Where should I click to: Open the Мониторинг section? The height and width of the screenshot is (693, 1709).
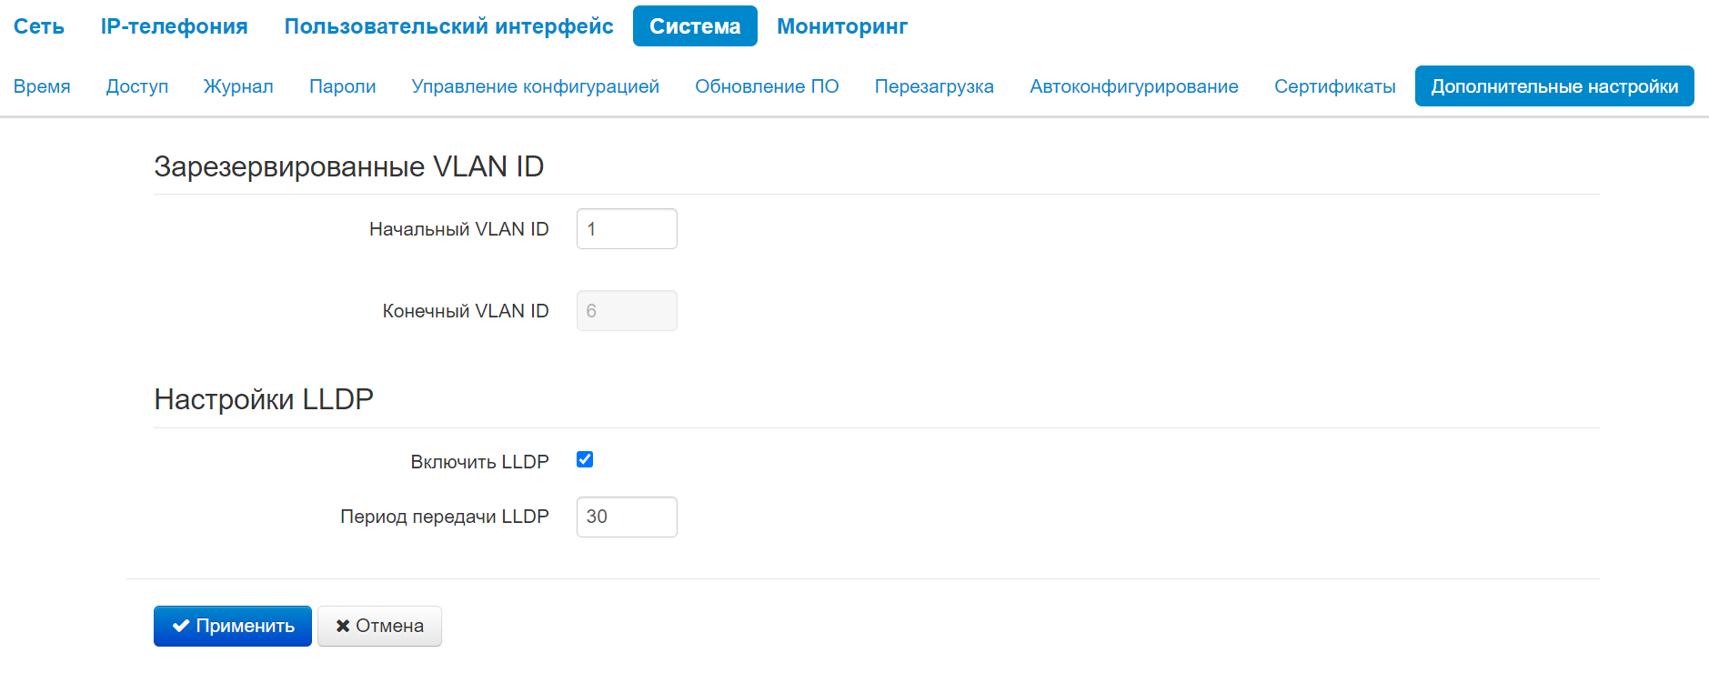842,26
